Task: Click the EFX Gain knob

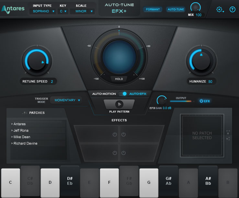Action: 162,101
